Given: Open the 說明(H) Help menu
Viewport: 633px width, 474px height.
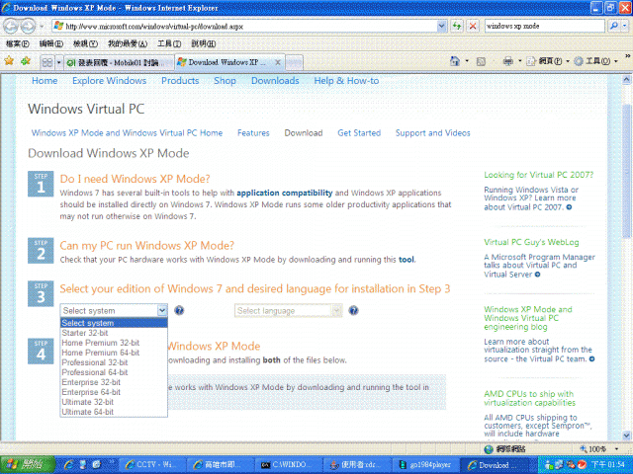Looking at the screenshot, I should click(x=203, y=43).
